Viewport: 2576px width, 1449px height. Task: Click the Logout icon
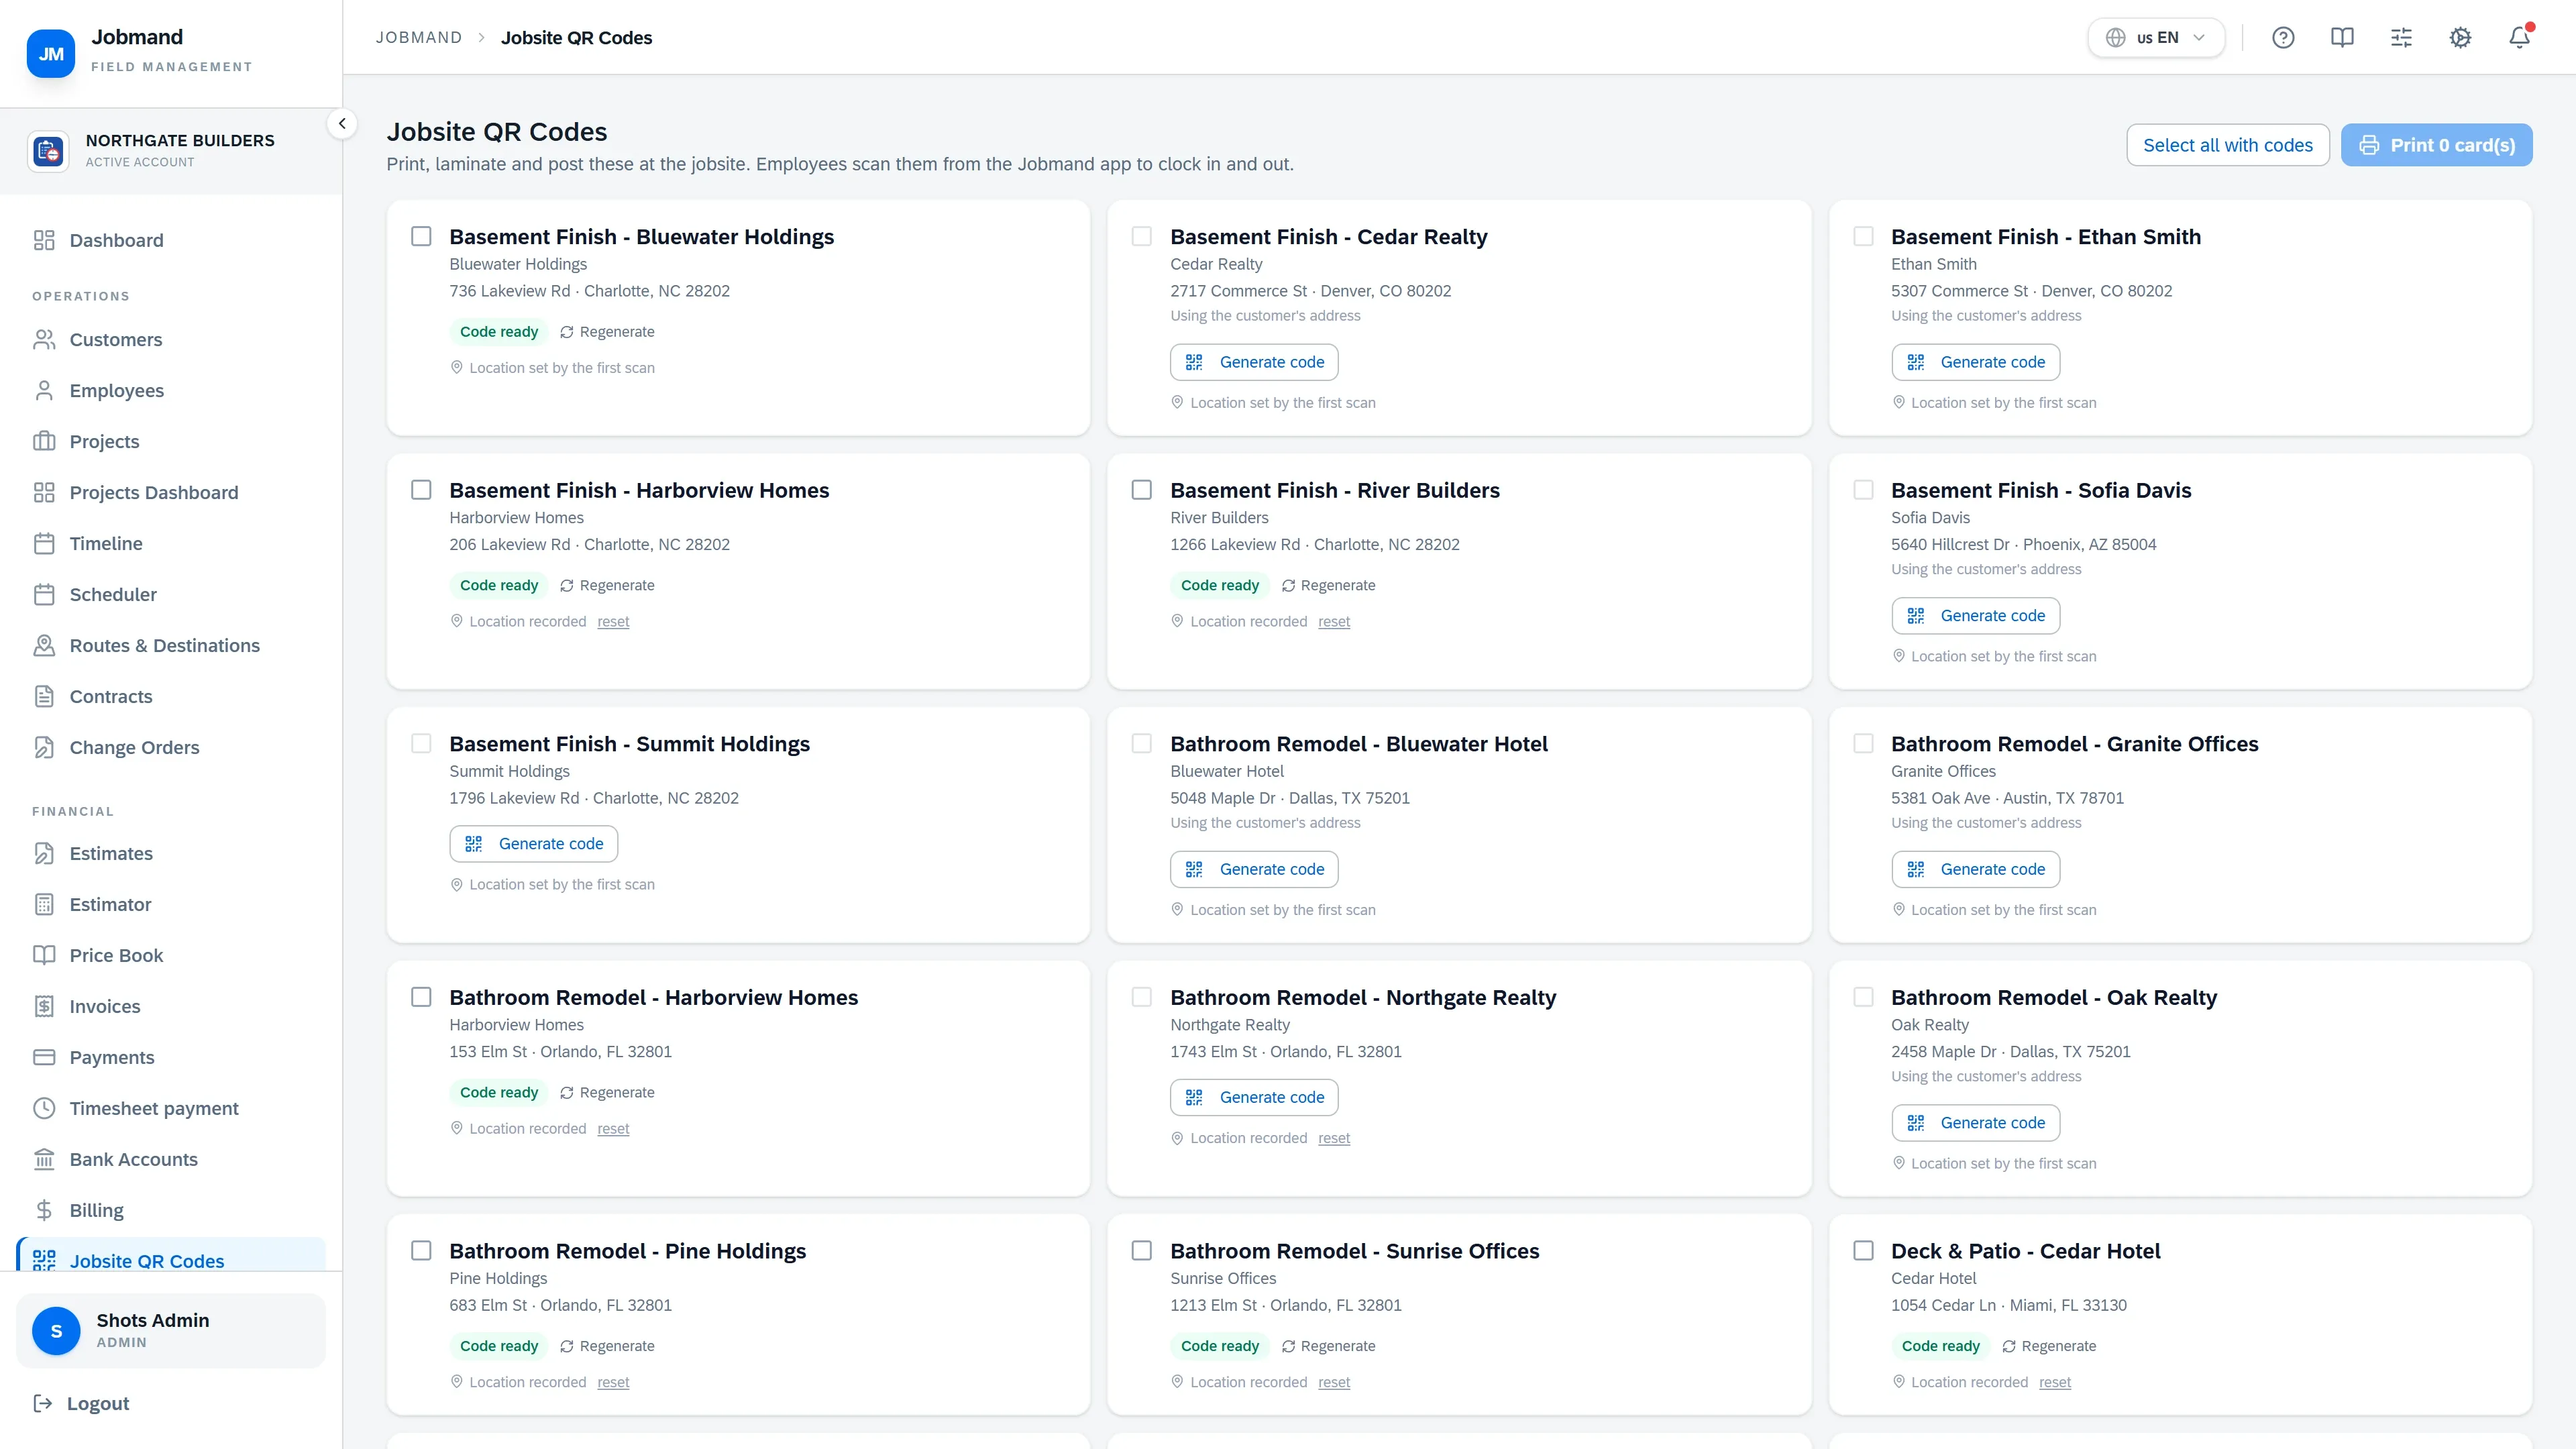[x=43, y=1403]
